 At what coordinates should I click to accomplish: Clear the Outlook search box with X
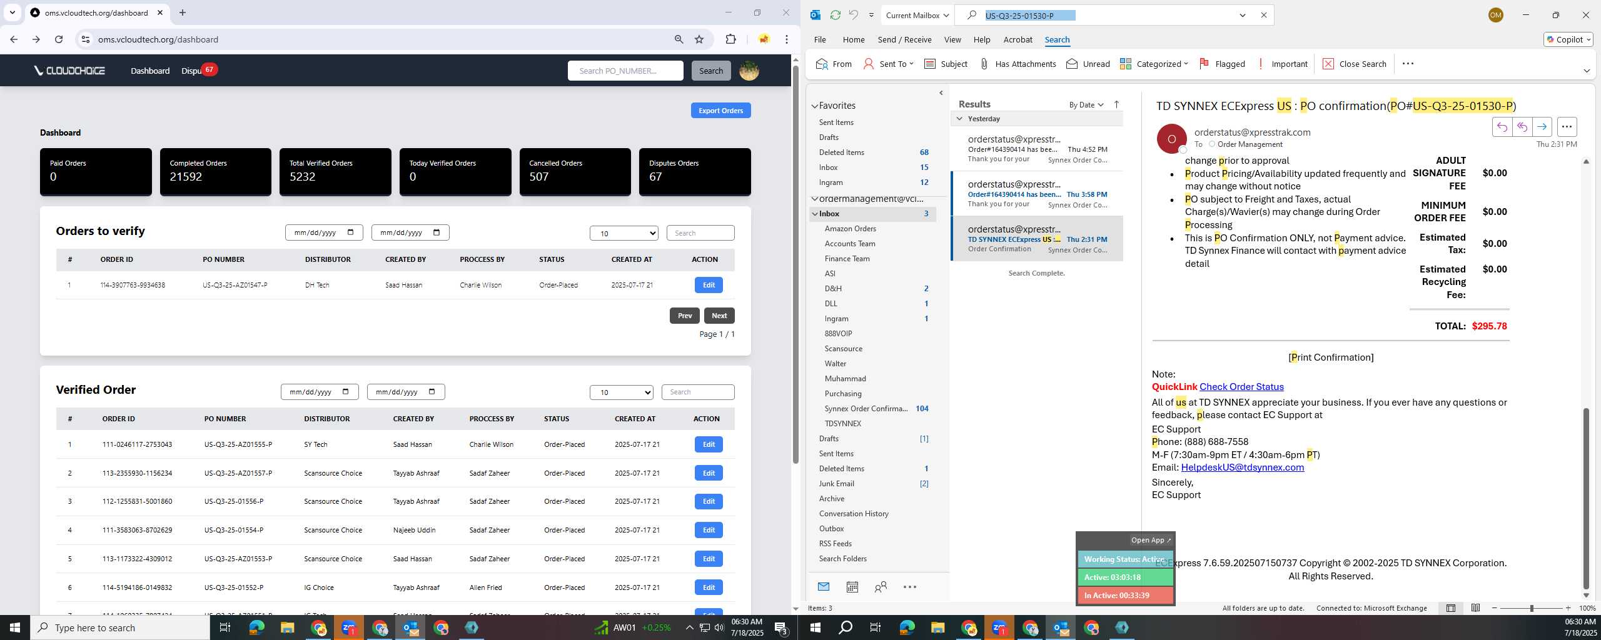1263,15
